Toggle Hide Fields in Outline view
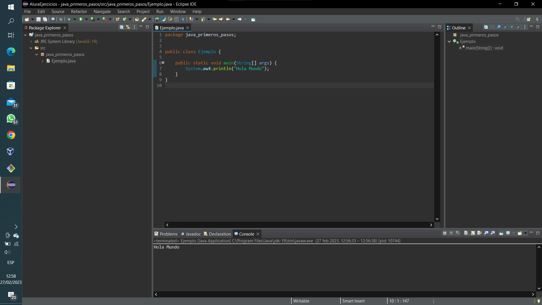Screen dimensions: 542x305 499,27
